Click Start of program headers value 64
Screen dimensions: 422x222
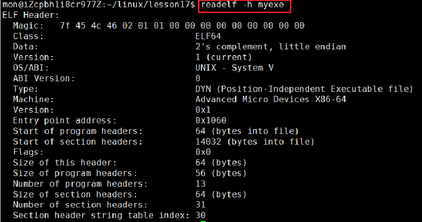point(200,131)
